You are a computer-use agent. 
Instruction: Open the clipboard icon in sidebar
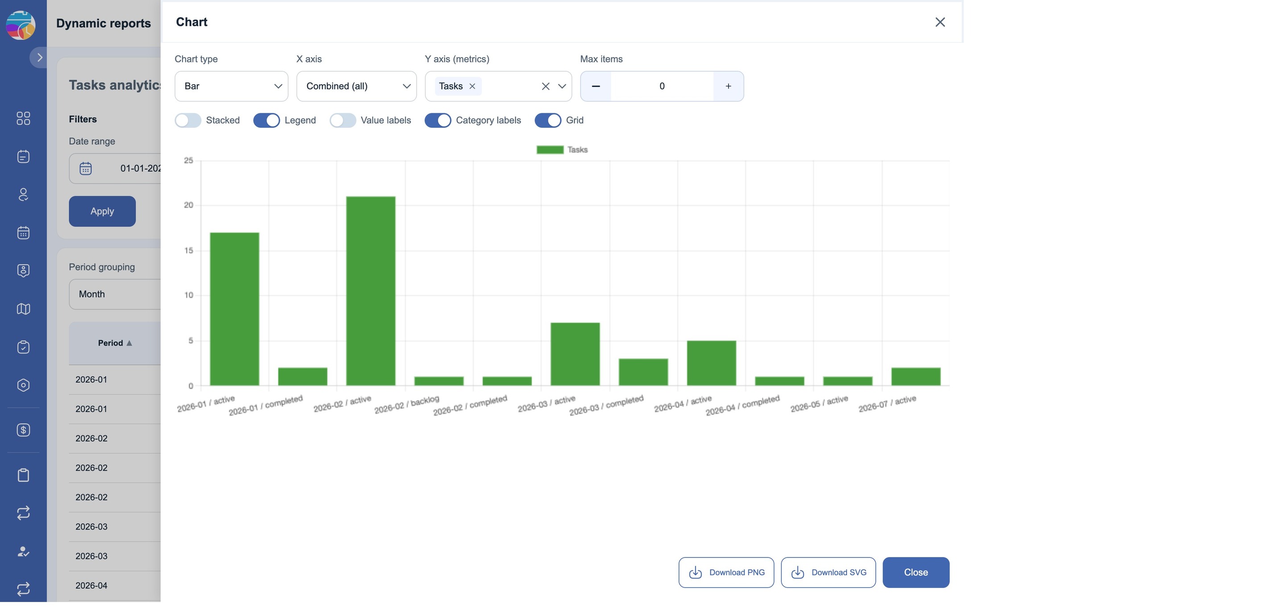point(23,475)
